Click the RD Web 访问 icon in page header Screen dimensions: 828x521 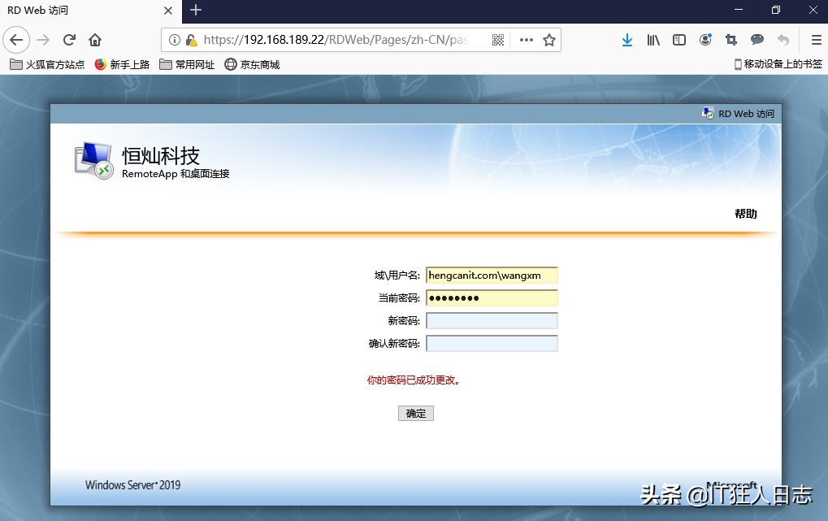pos(706,113)
